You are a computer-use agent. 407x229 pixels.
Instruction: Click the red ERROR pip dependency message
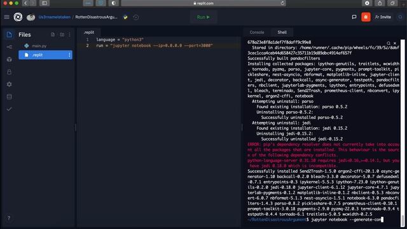tap(324, 155)
